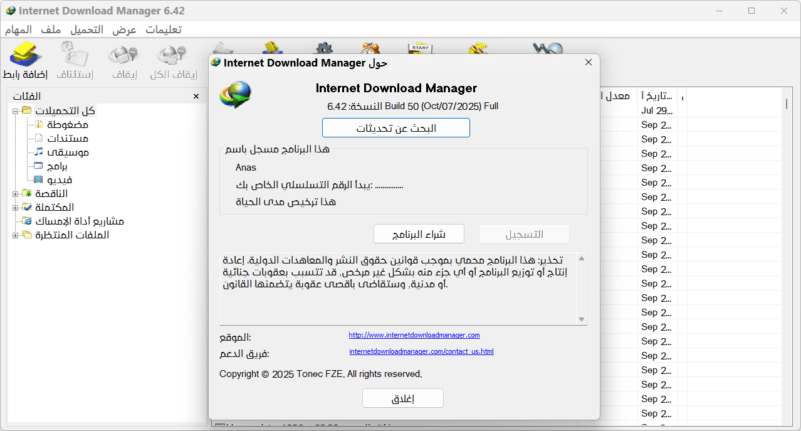Viewport: 801px width, 431px height.
Task: Click the warning text box scroll-down arrow
Action: click(x=582, y=319)
